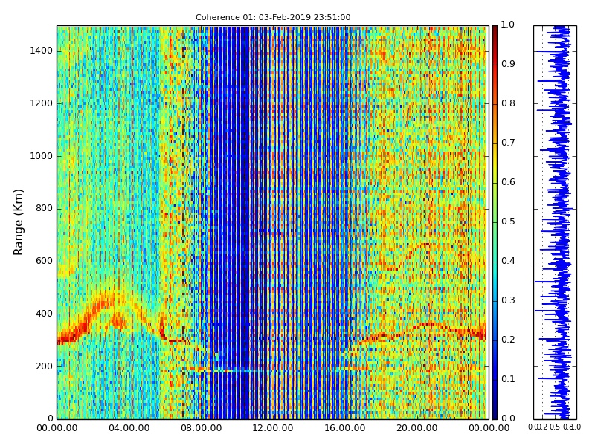Click the 16:00:00 time axis label
This screenshot has height=446, width=595.
click(345, 429)
